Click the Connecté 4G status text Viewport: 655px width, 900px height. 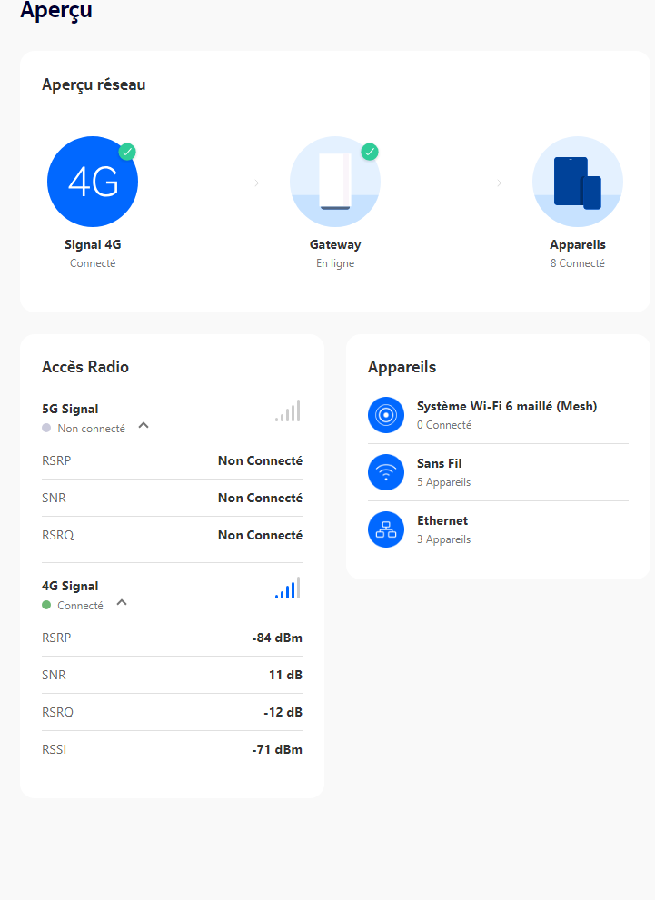tap(80, 606)
